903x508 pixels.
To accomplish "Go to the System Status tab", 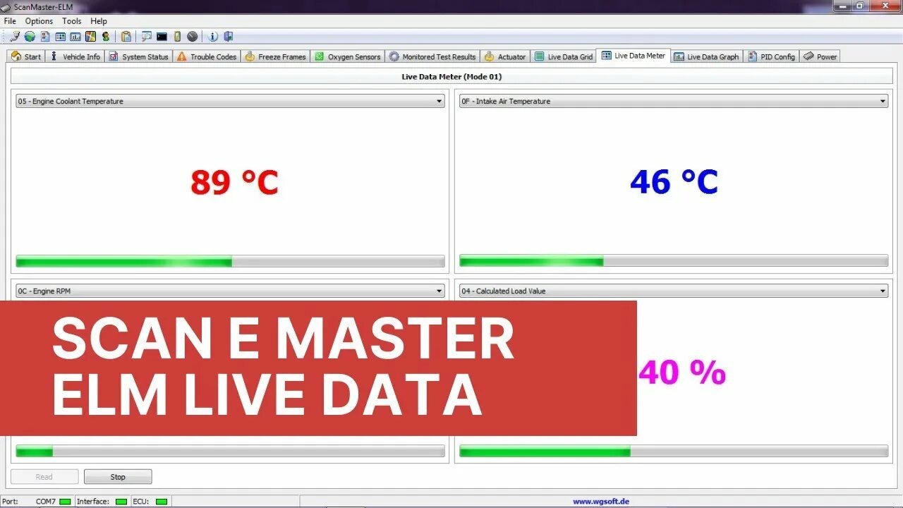I will (x=138, y=56).
